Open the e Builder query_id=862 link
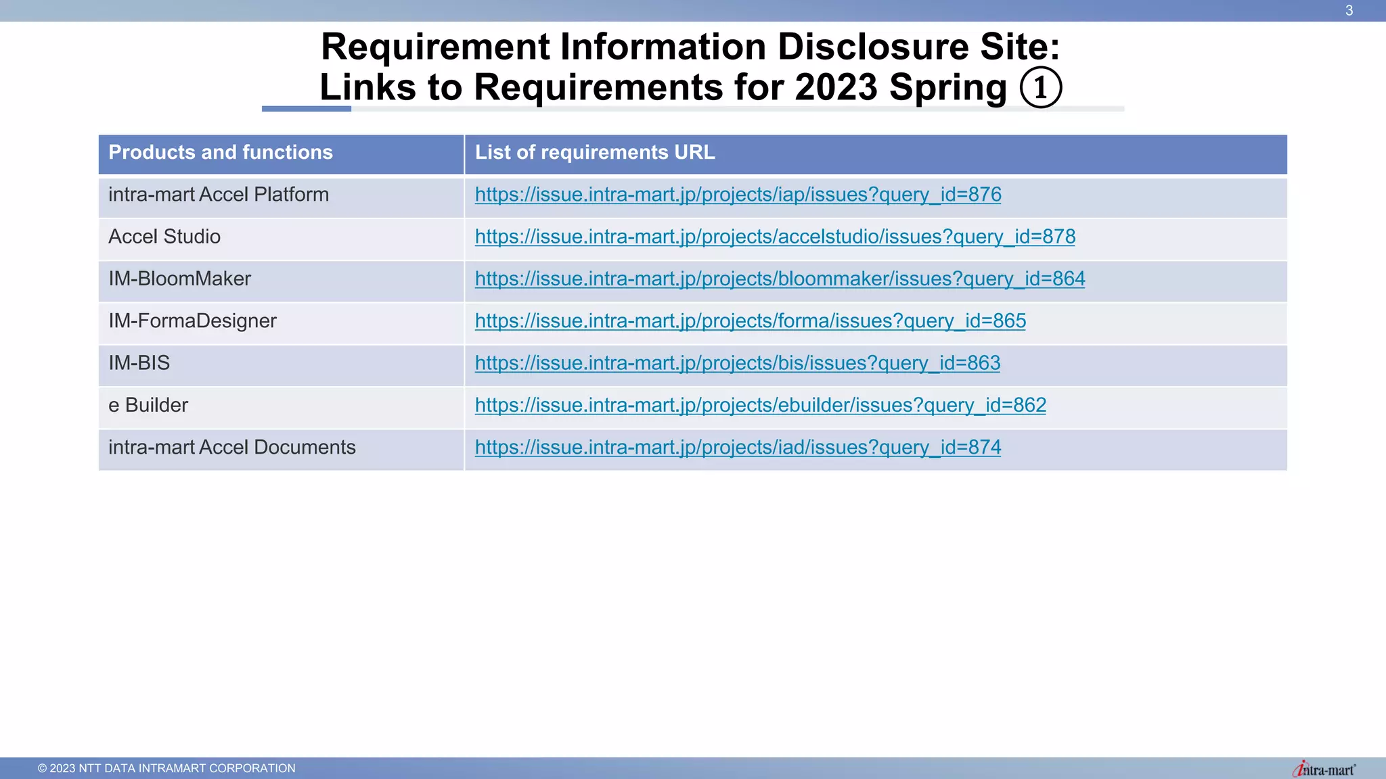 [x=760, y=405]
